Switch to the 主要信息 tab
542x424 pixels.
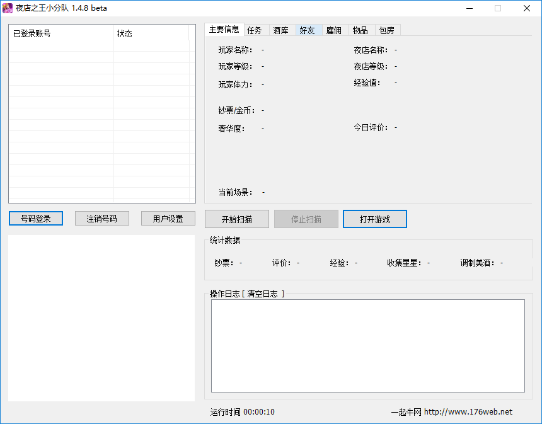point(224,30)
